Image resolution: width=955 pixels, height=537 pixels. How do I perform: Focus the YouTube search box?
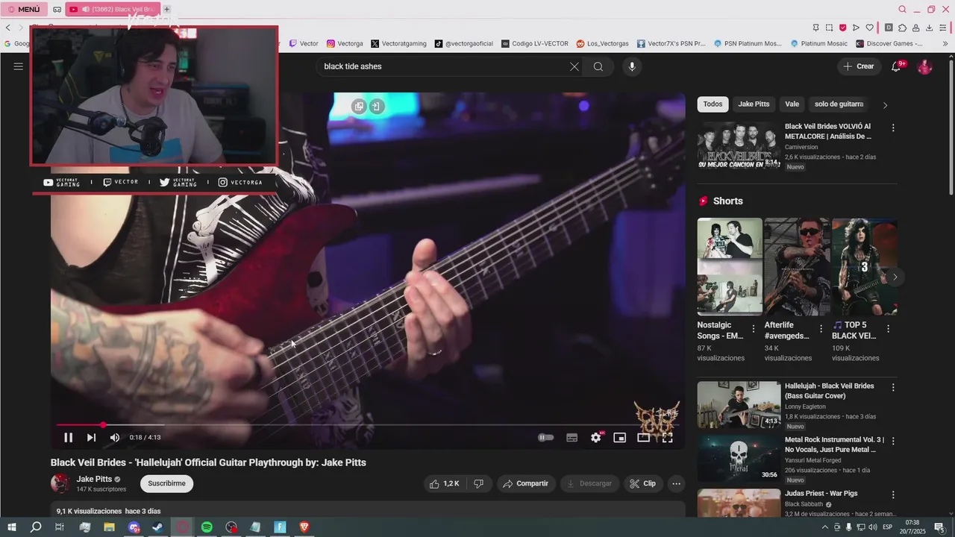click(x=442, y=66)
